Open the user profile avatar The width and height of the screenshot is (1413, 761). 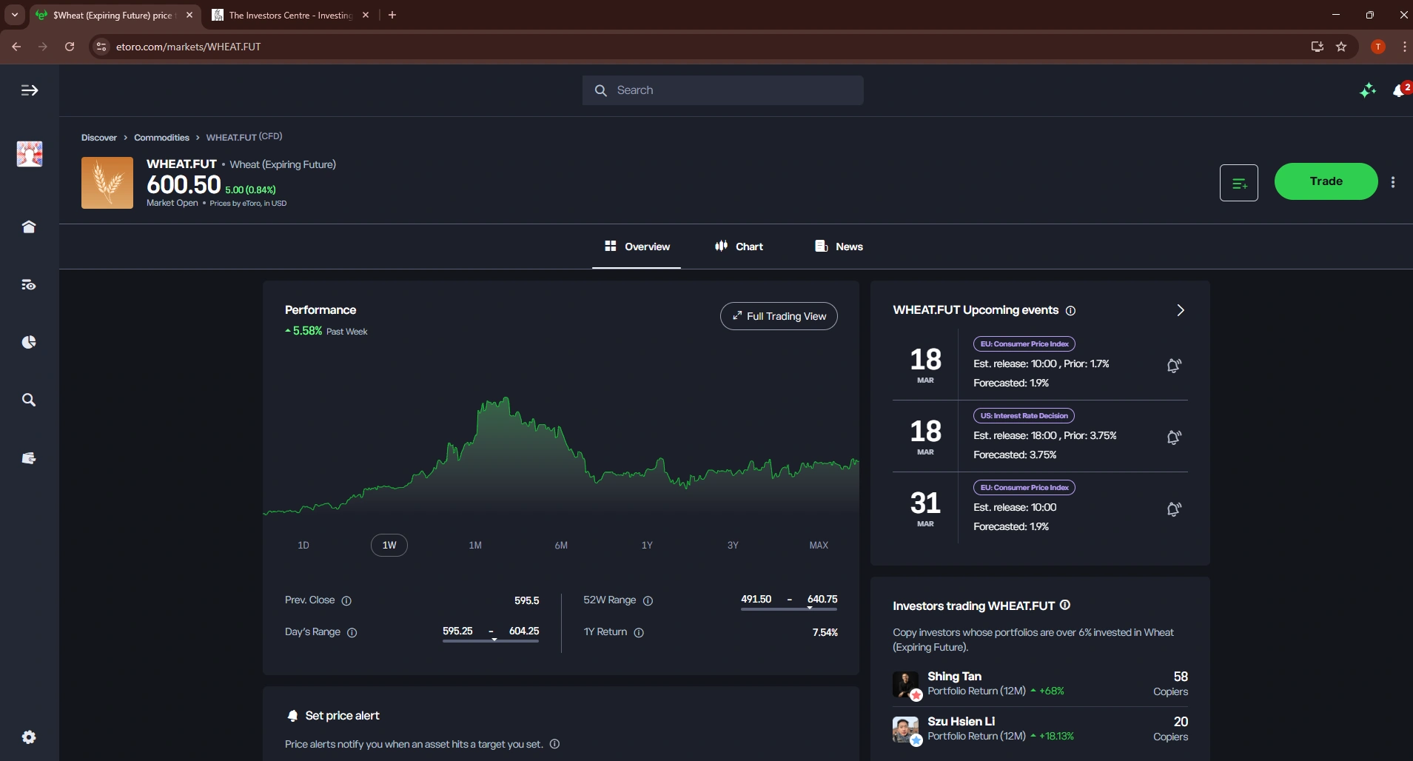pyautogui.click(x=30, y=154)
